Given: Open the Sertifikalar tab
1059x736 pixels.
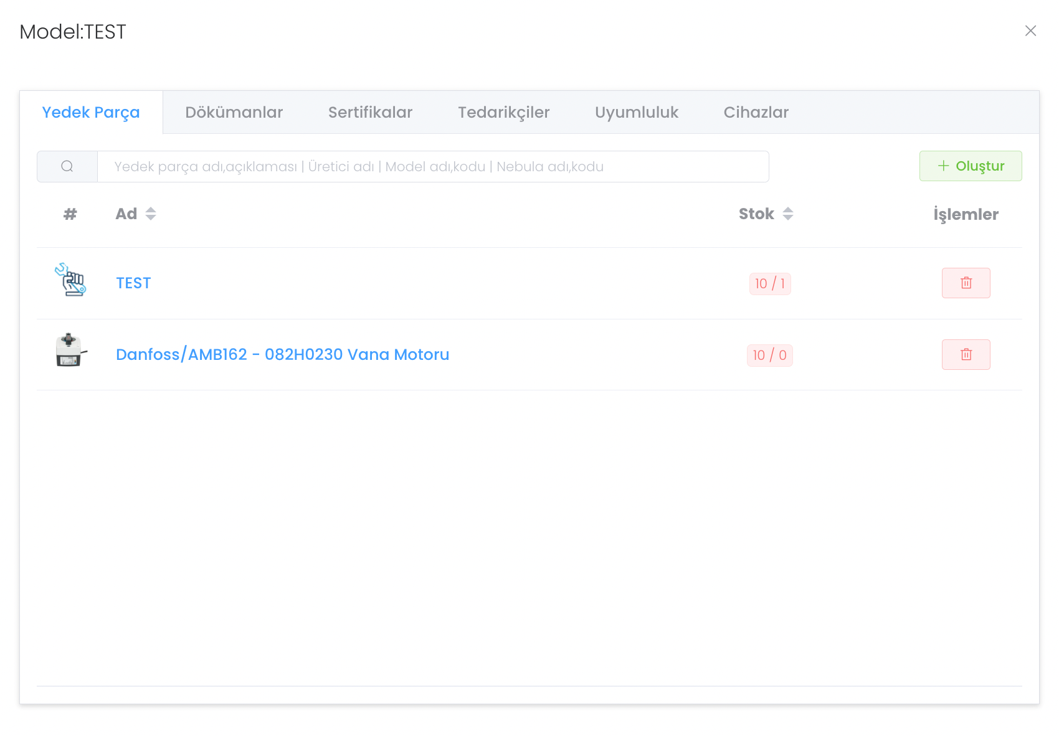Looking at the screenshot, I should tap(370, 113).
